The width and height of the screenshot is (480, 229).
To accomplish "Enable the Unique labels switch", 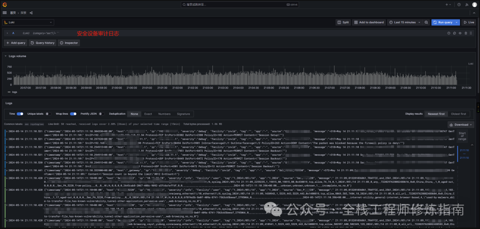I will tap(48, 114).
